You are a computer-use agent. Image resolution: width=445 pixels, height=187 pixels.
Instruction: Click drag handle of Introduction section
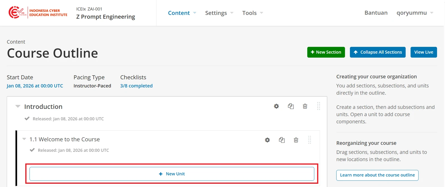click(318, 106)
